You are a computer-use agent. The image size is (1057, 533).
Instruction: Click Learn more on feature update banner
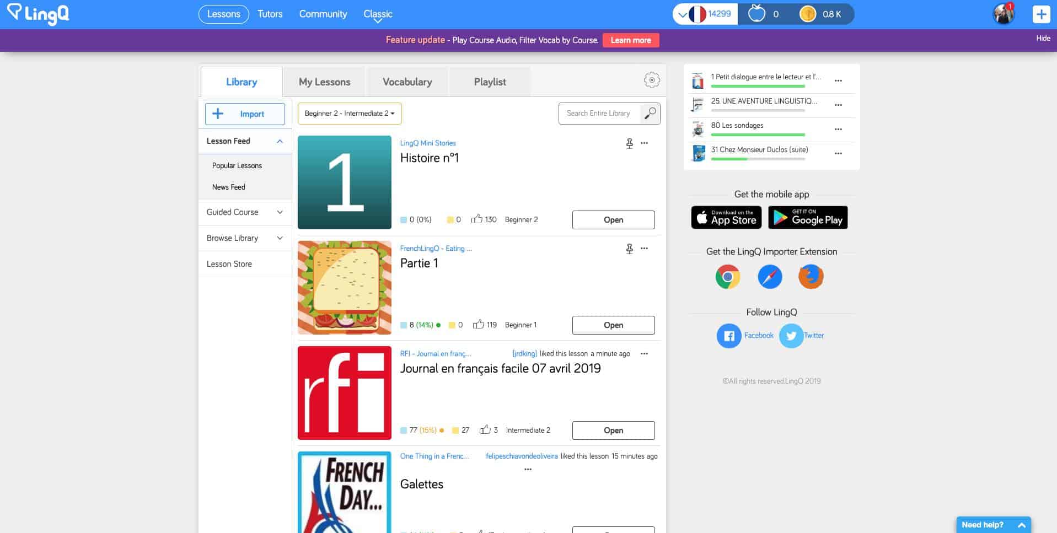631,40
